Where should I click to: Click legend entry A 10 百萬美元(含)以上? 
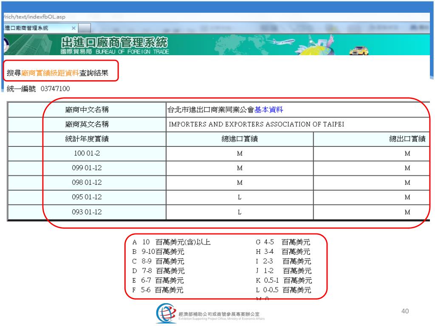pos(172,242)
